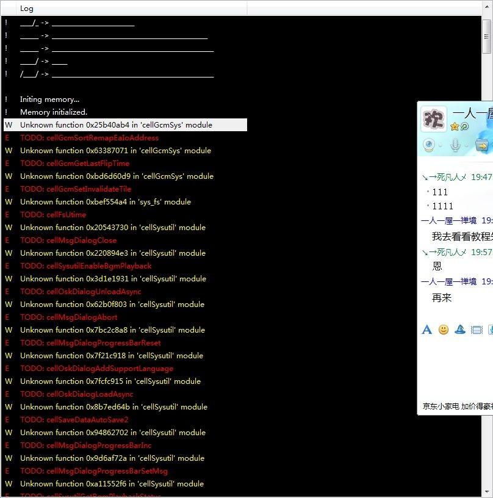Click the send file folder icon
Viewport: 493px width, 498px height.
click(x=482, y=145)
